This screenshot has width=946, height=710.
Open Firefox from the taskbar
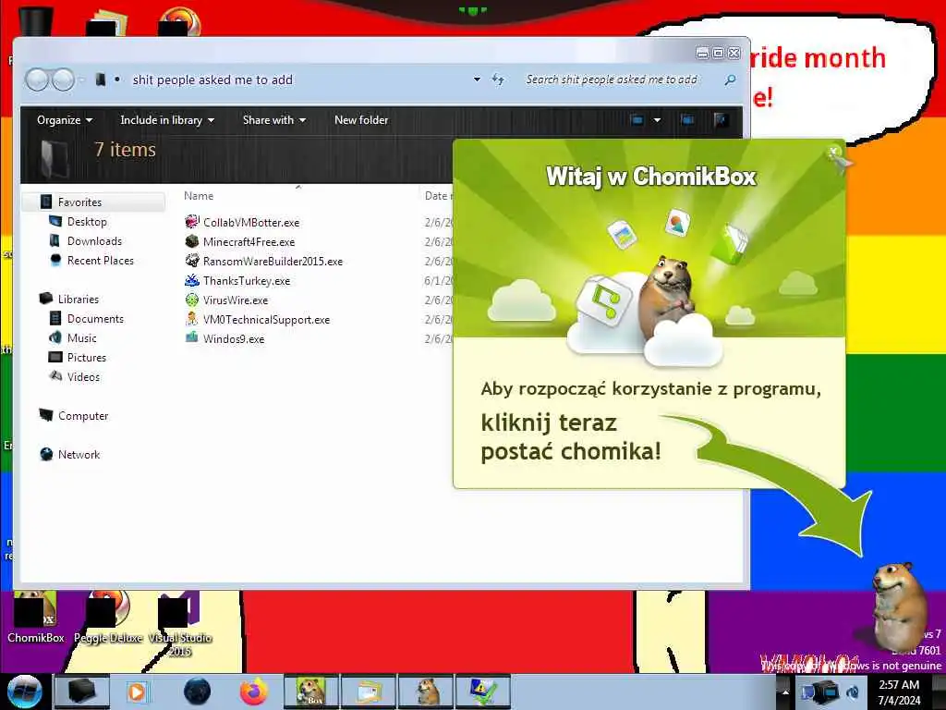point(254,692)
